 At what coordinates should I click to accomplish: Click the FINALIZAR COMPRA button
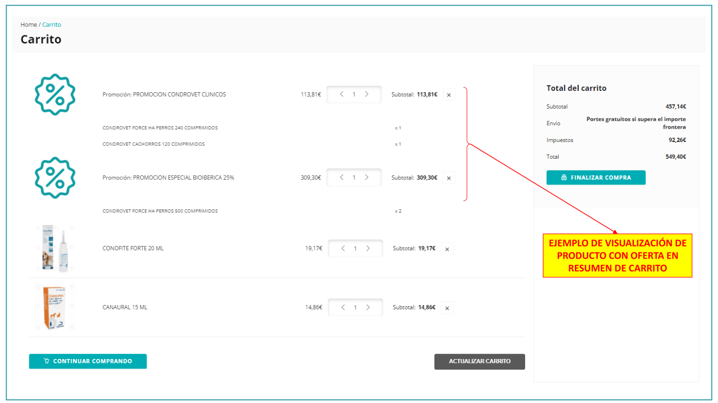coord(596,177)
